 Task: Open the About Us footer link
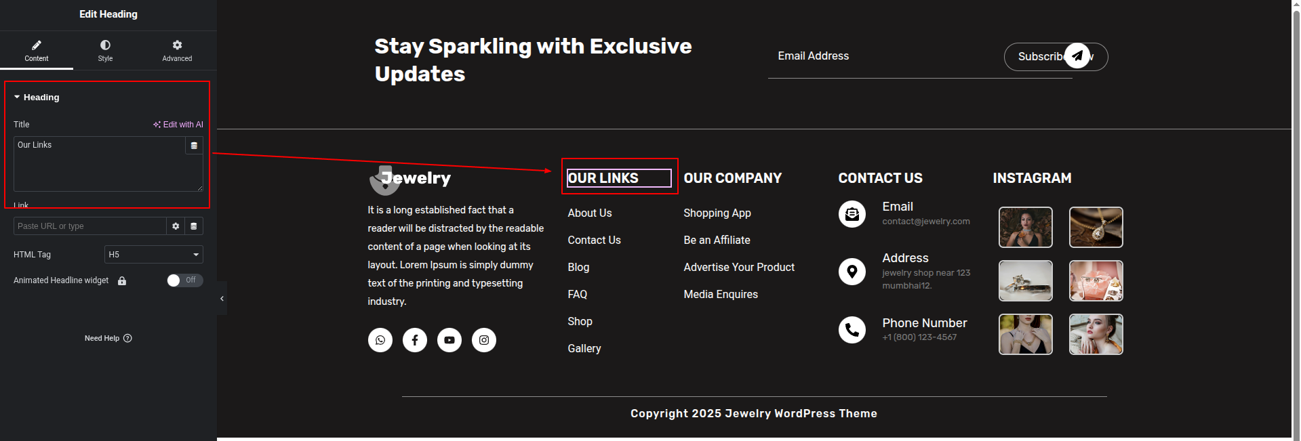590,213
